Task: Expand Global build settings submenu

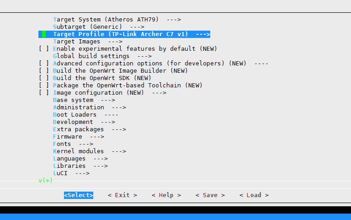Action: point(102,56)
